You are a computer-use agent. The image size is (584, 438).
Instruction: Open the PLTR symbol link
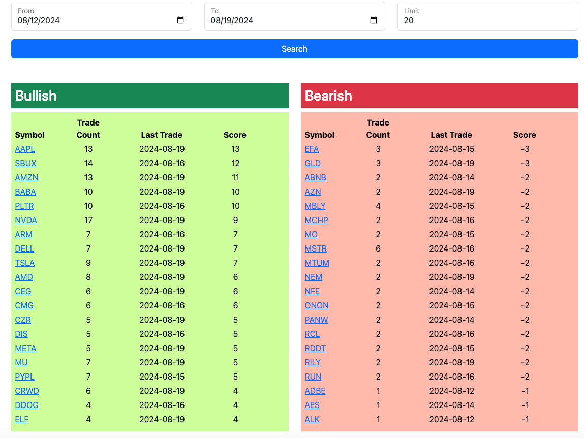coord(24,206)
